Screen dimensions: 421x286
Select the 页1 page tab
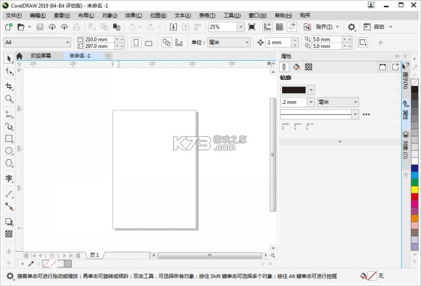(94, 255)
